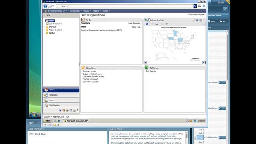
Task: Open the Inquiry menu
Action: click(87, 11)
